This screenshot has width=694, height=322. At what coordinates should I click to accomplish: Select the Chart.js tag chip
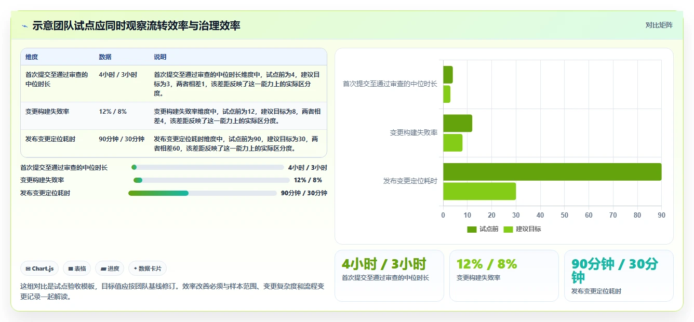(x=40, y=269)
